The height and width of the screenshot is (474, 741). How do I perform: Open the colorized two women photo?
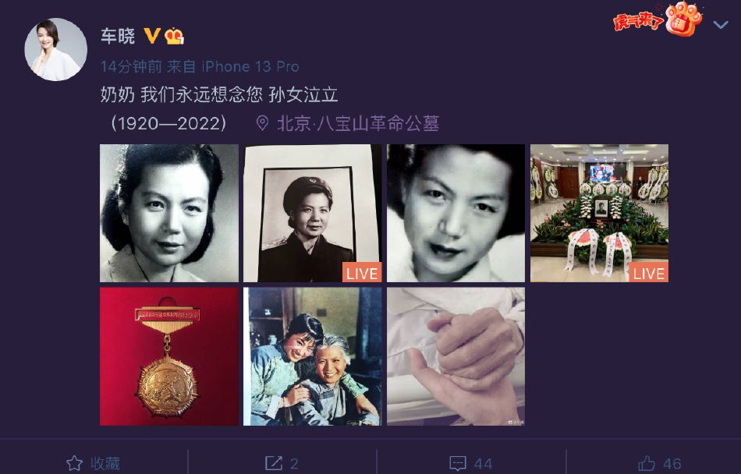coord(312,356)
